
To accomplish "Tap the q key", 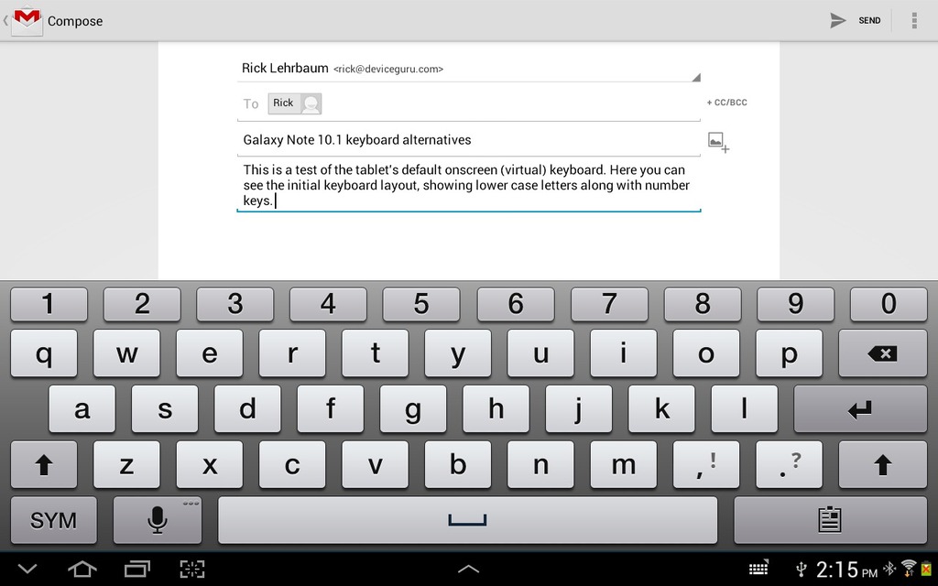I will (44, 353).
